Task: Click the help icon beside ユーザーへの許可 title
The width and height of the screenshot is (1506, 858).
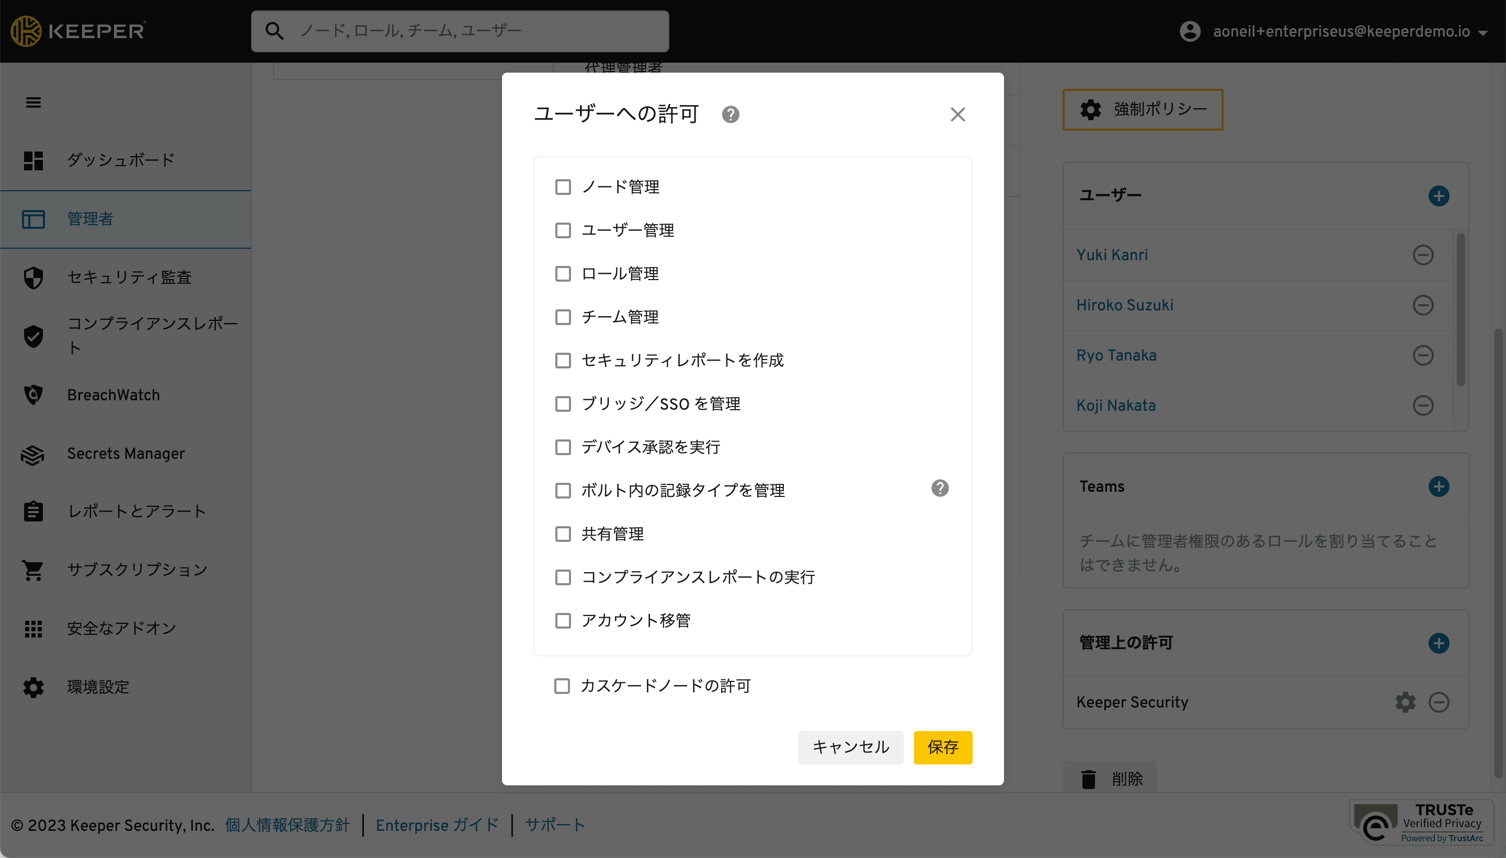Action: click(x=730, y=114)
